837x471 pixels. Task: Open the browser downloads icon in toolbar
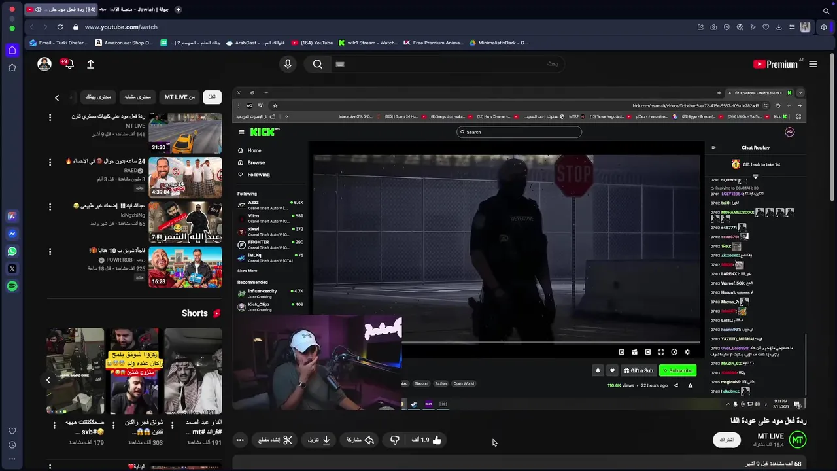coord(779,27)
